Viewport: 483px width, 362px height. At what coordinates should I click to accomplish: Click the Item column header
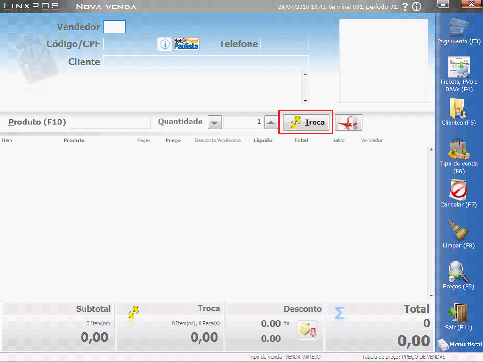point(7,140)
